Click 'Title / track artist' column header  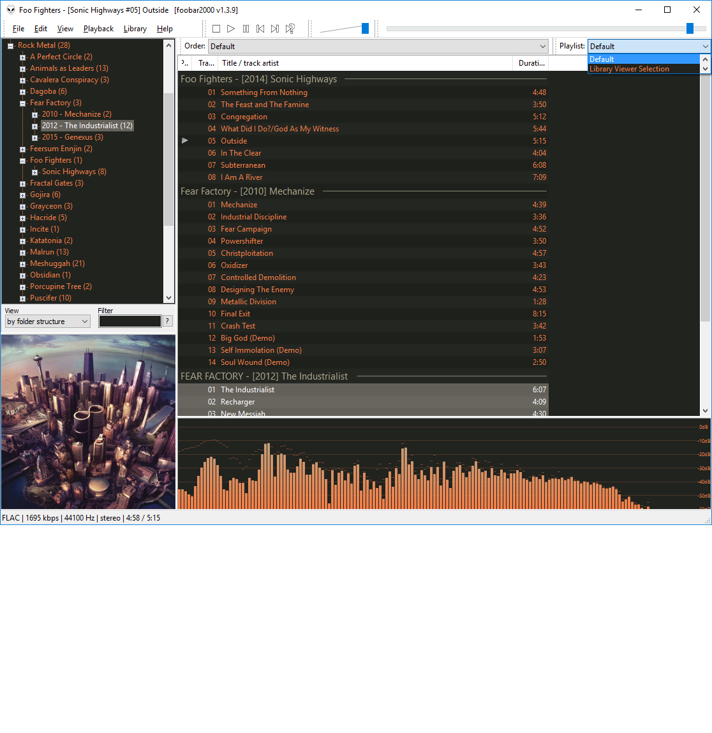(366, 63)
